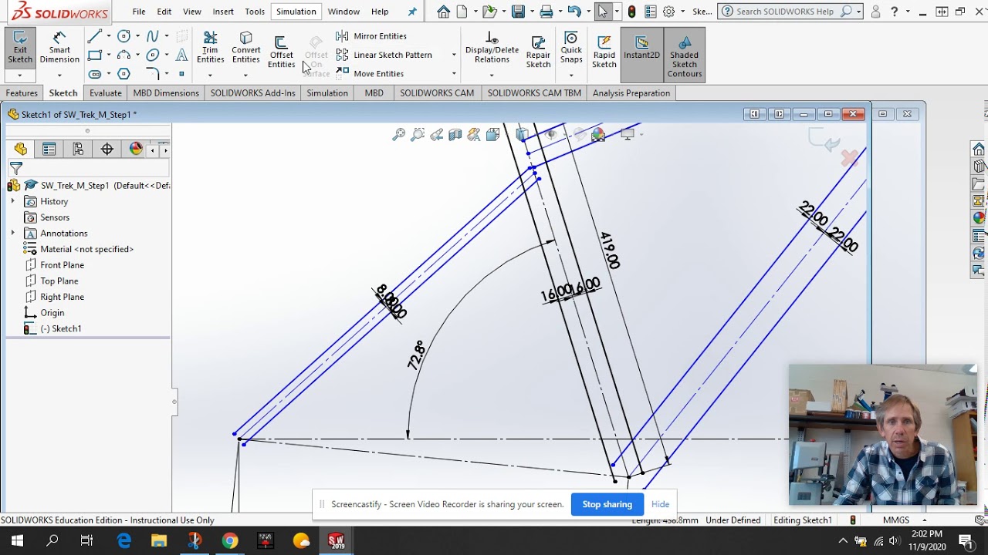
Task: Pin the menu bar with pushpin
Action: [411, 12]
